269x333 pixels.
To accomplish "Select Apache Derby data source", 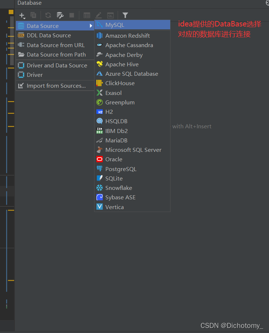I will [133, 55].
